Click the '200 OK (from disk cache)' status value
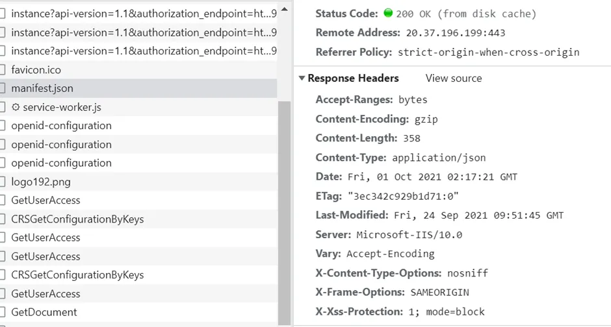This screenshot has width=611, height=327. (466, 14)
